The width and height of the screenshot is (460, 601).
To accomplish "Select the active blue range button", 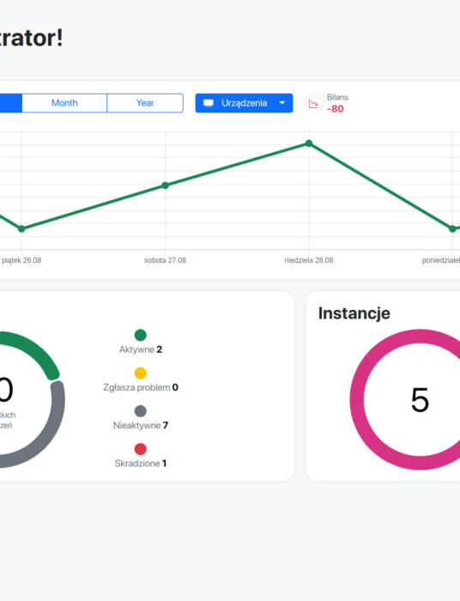I will click(10, 103).
